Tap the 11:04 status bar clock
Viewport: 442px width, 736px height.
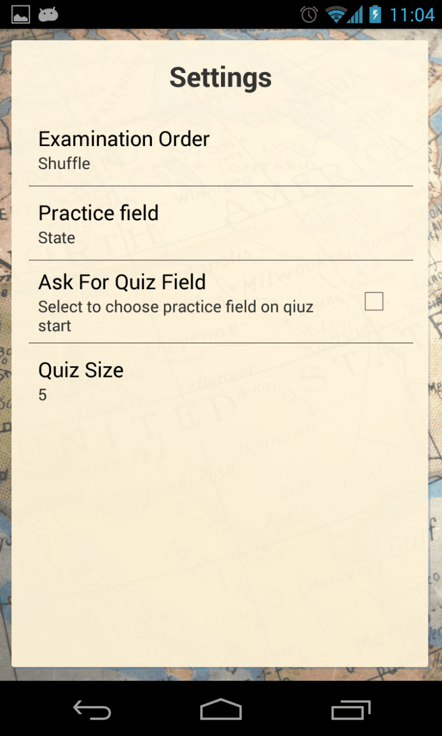point(412,15)
